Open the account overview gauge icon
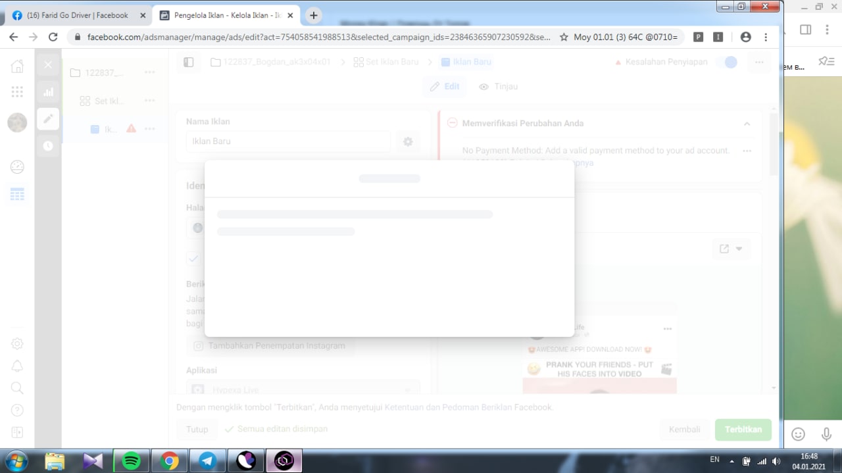 (17, 167)
